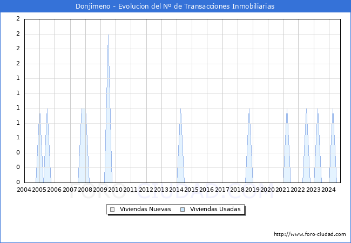
Task: Click the data peak at 2021
Action: 287,110
